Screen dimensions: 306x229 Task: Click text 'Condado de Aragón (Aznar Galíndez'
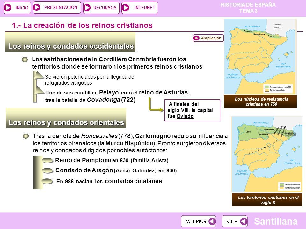106,170
